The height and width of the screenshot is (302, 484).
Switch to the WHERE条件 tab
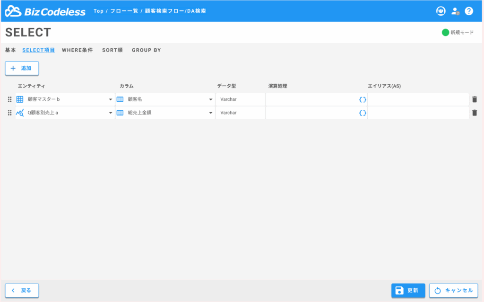pyautogui.click(x=77, y=50)
